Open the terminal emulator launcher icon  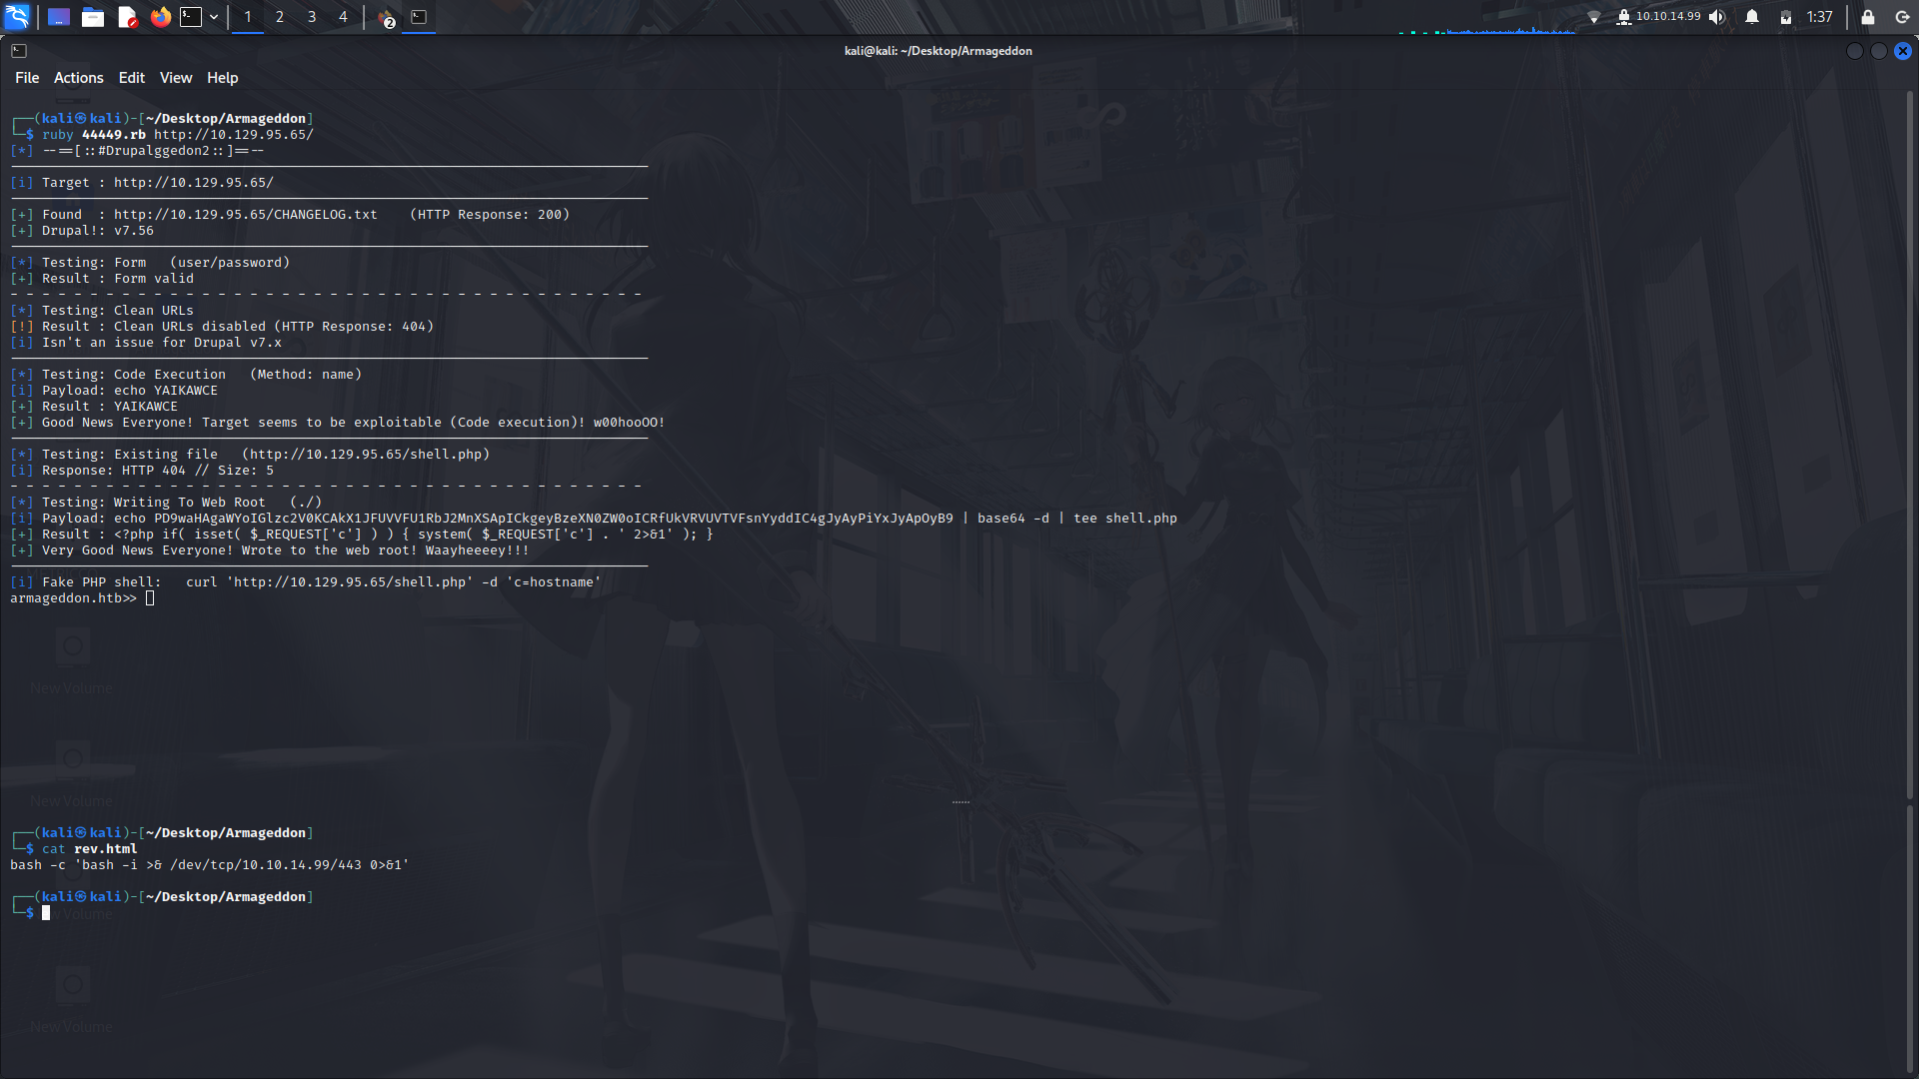(x=191, y=17)
